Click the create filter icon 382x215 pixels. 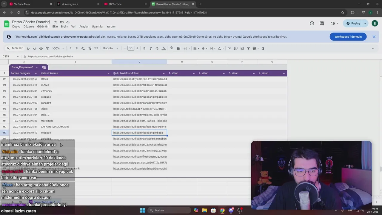tap(248, 48)
